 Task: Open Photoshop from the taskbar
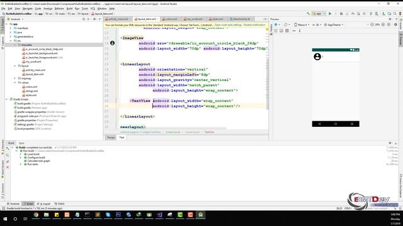[x=118, y=215]
